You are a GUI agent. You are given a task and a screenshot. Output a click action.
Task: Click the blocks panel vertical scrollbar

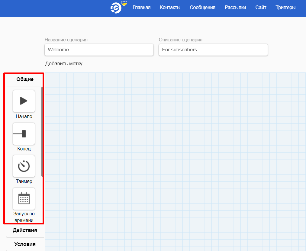coord(42,131)
